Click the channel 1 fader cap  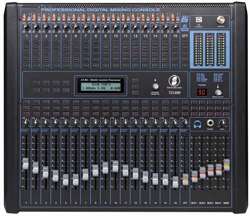pos(25,163)
